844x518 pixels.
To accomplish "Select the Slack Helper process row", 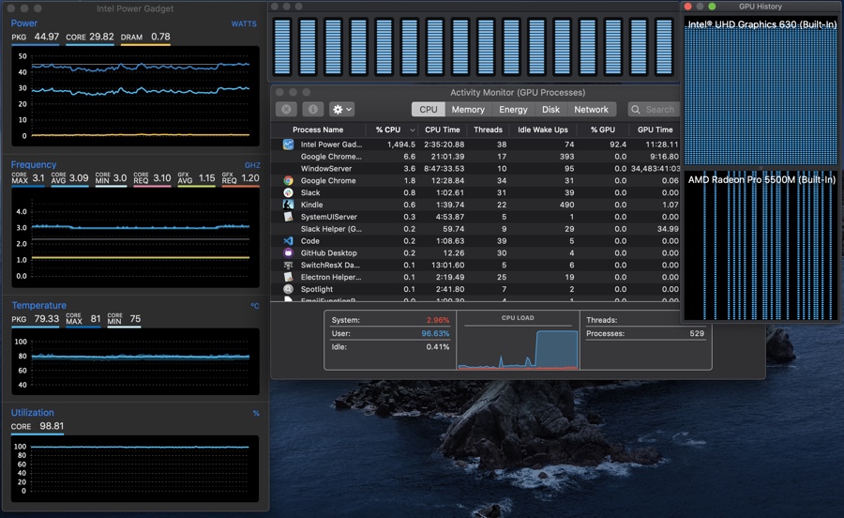I will tap(475, 229).
